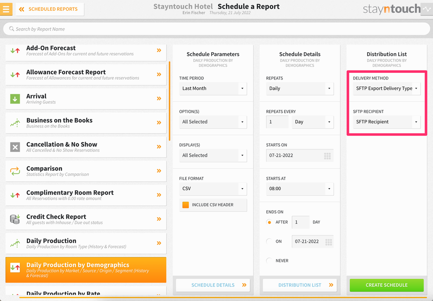Select the Ends On date radio button

tap(269, 241)
